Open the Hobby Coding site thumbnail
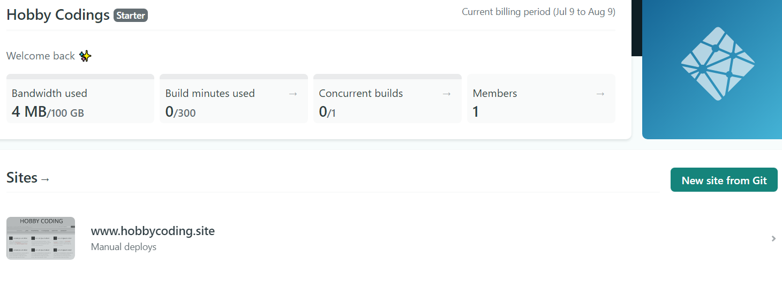Viewport: 782px width, 294px height. pos(41,238)
